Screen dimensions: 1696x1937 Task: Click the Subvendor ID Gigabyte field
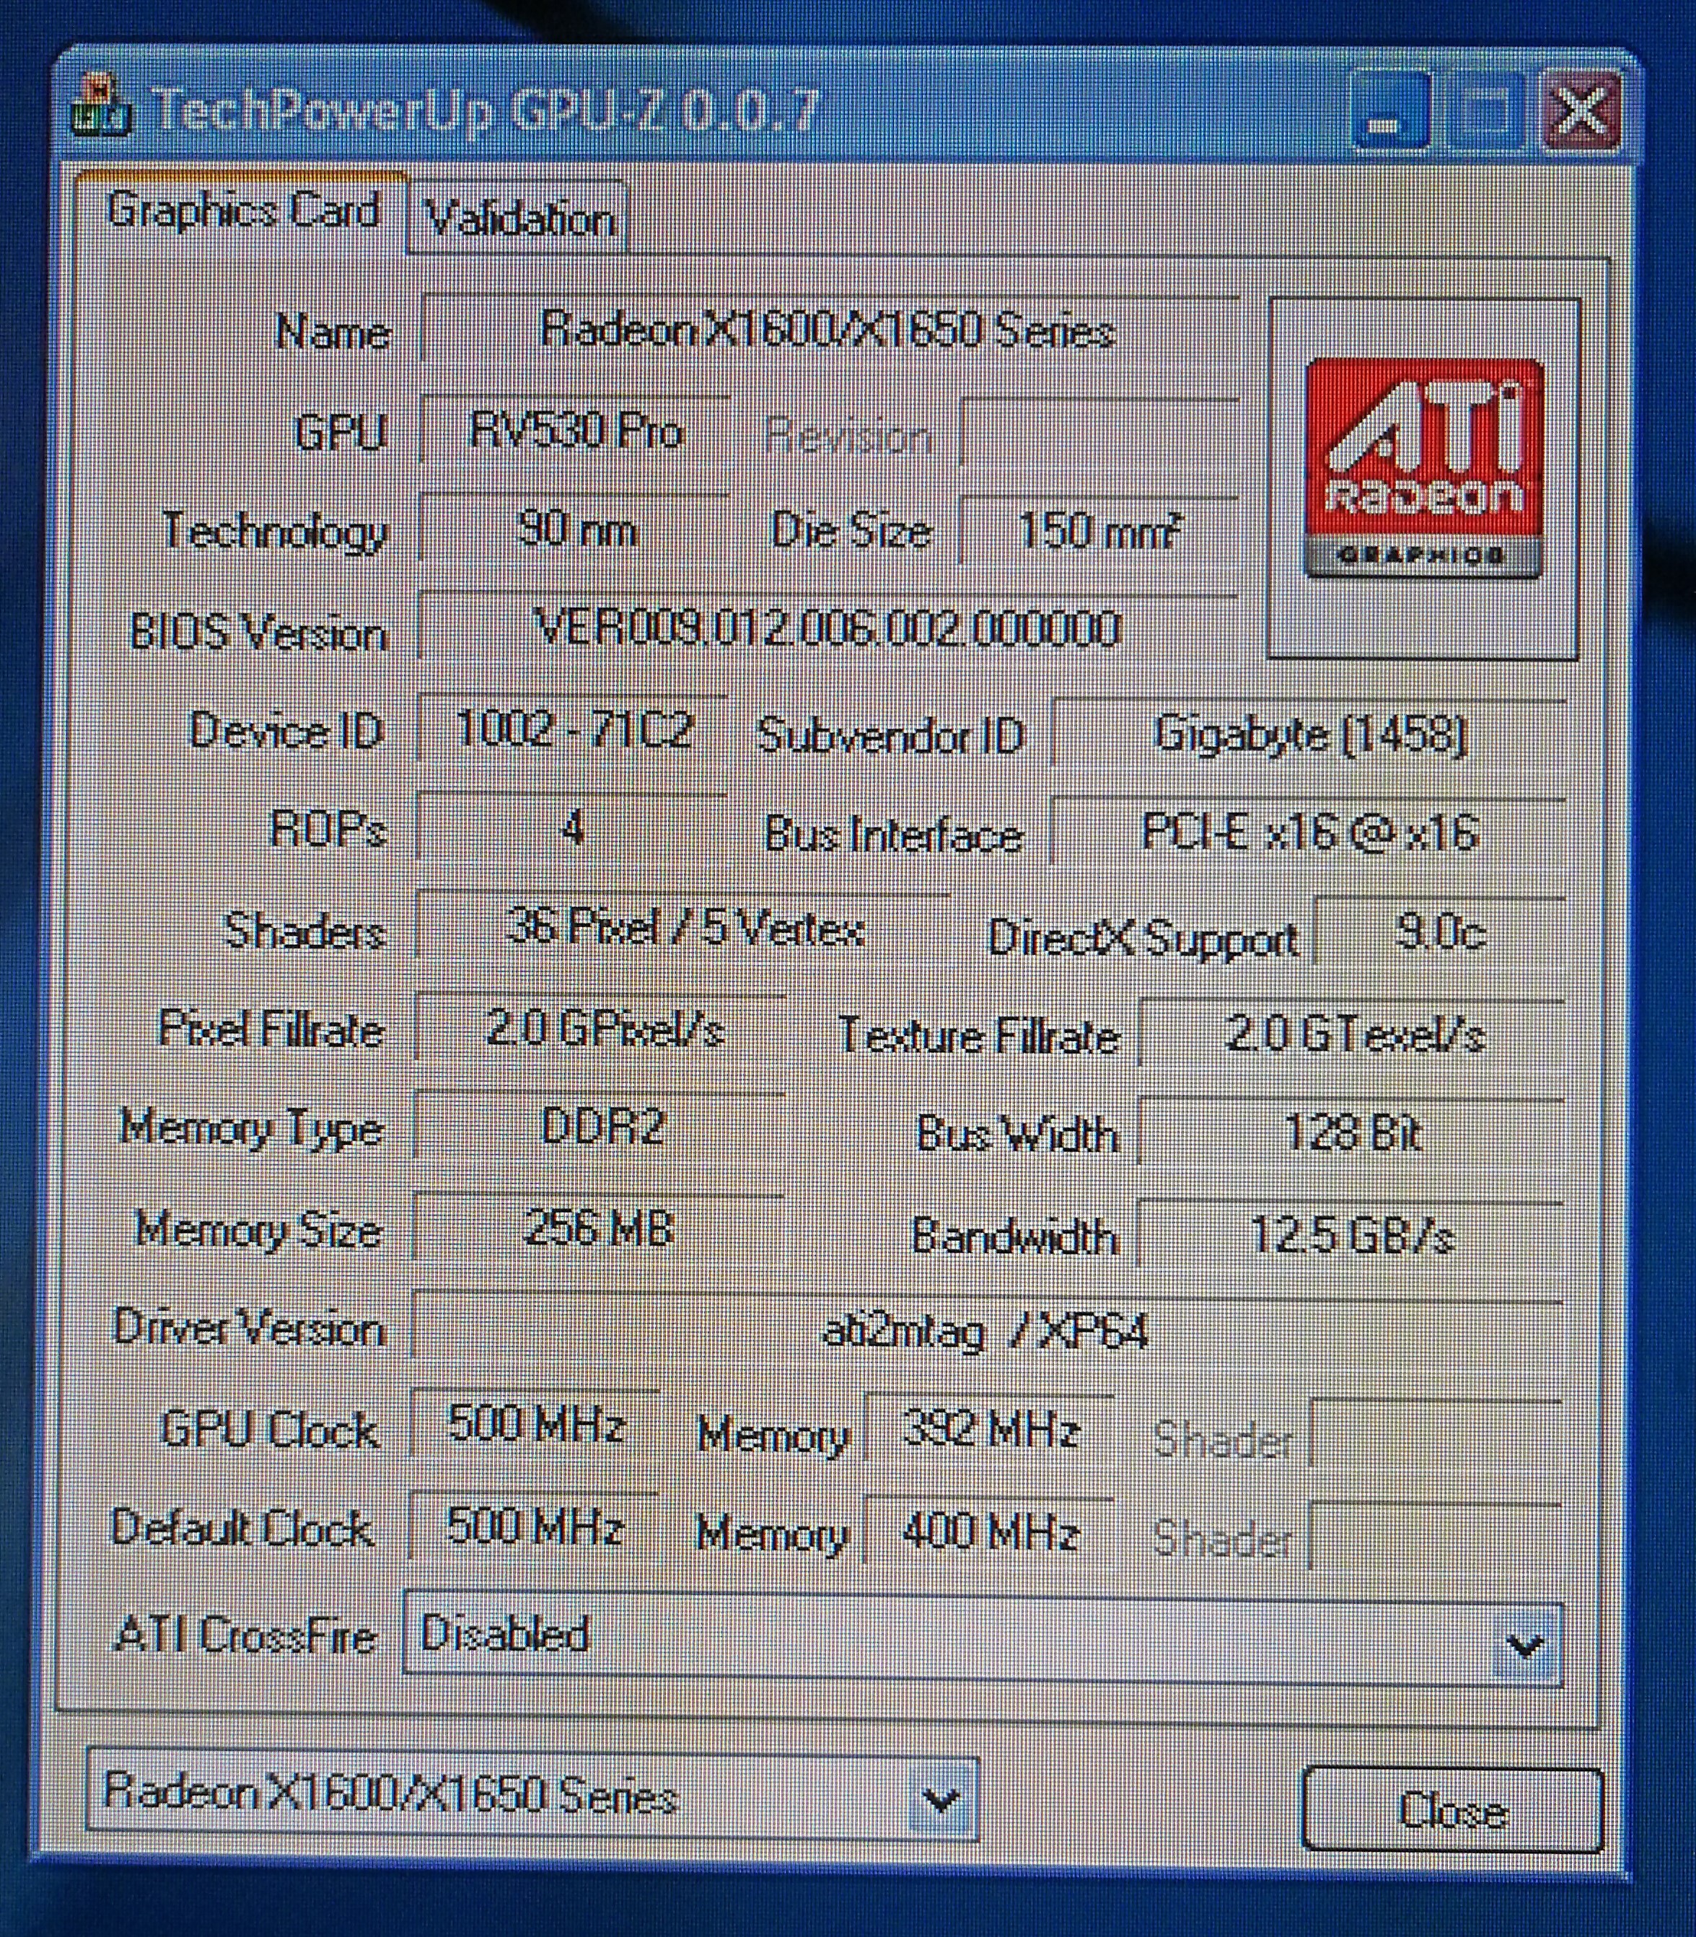click(1309, 735)
